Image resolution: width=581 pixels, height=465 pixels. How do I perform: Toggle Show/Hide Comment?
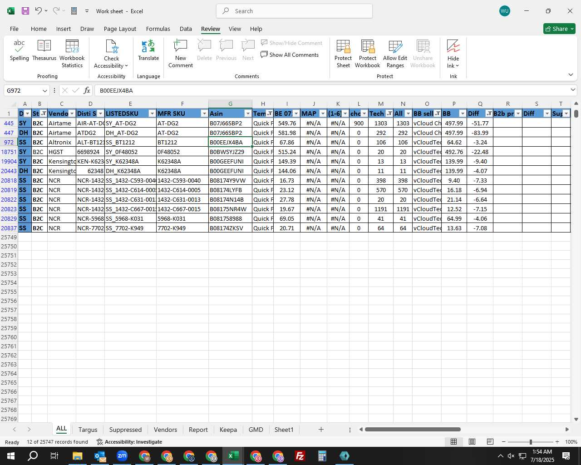[x=291, y=43]
